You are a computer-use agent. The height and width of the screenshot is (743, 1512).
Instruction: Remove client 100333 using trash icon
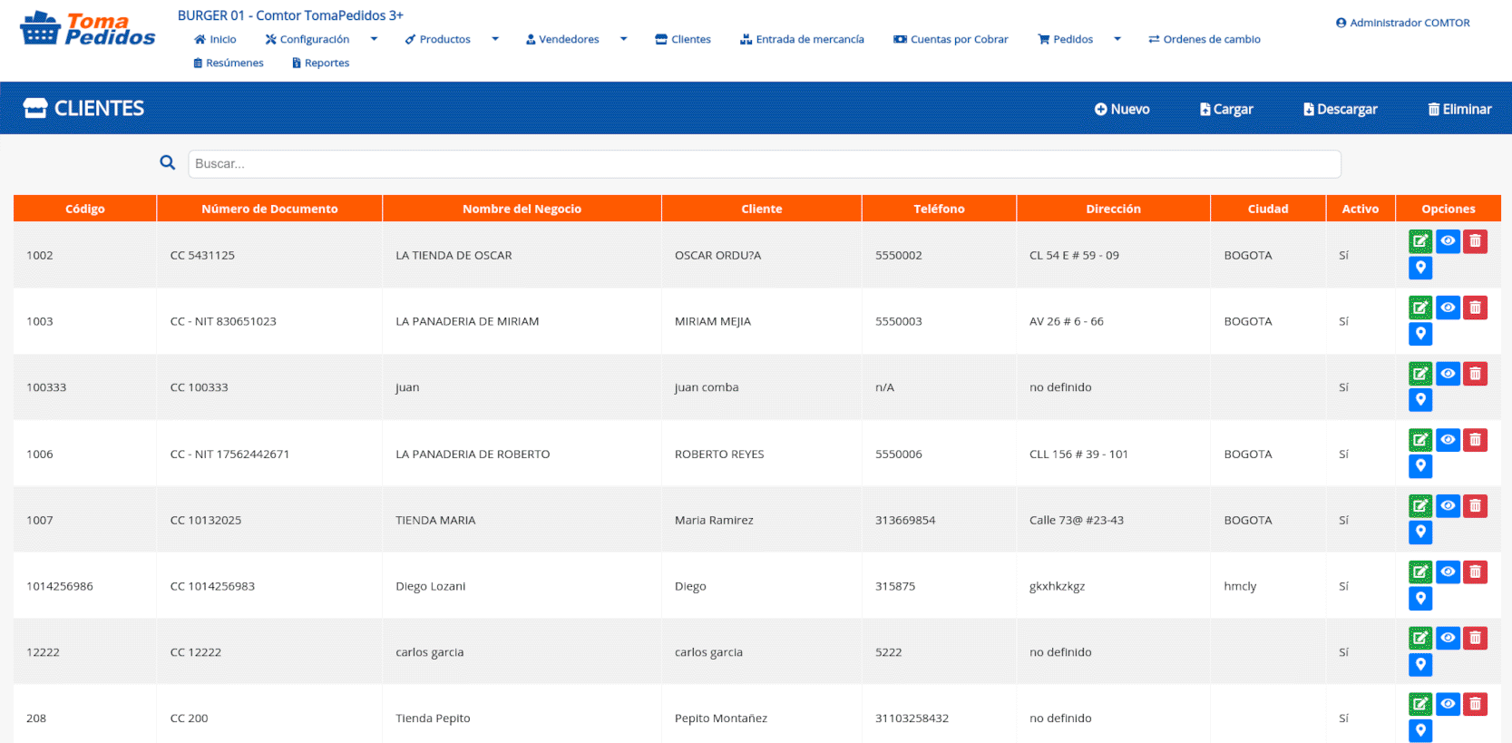coord(1476,374)
